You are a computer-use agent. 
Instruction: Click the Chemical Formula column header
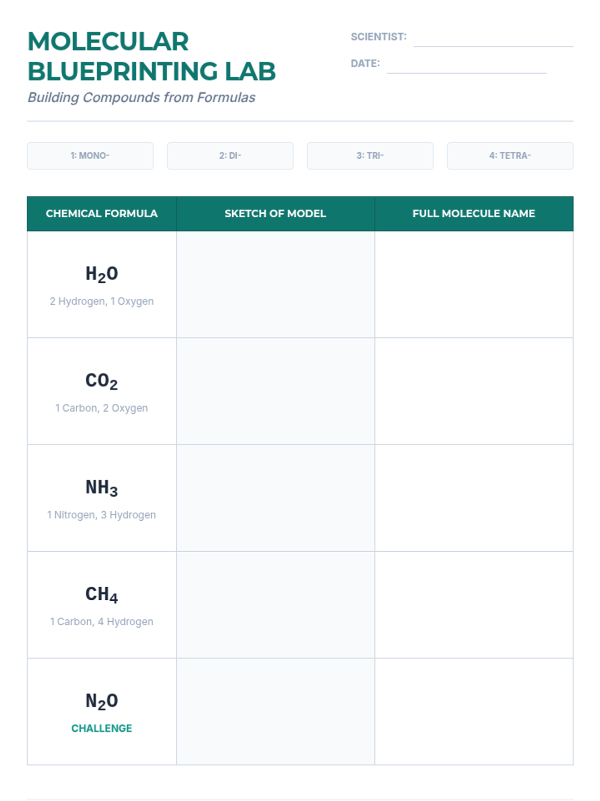click(101, 214)
